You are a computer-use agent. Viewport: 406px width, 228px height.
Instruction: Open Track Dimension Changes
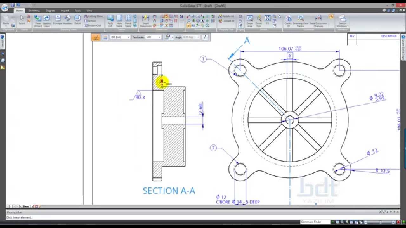pyautogui.click(x=318, y=21)
